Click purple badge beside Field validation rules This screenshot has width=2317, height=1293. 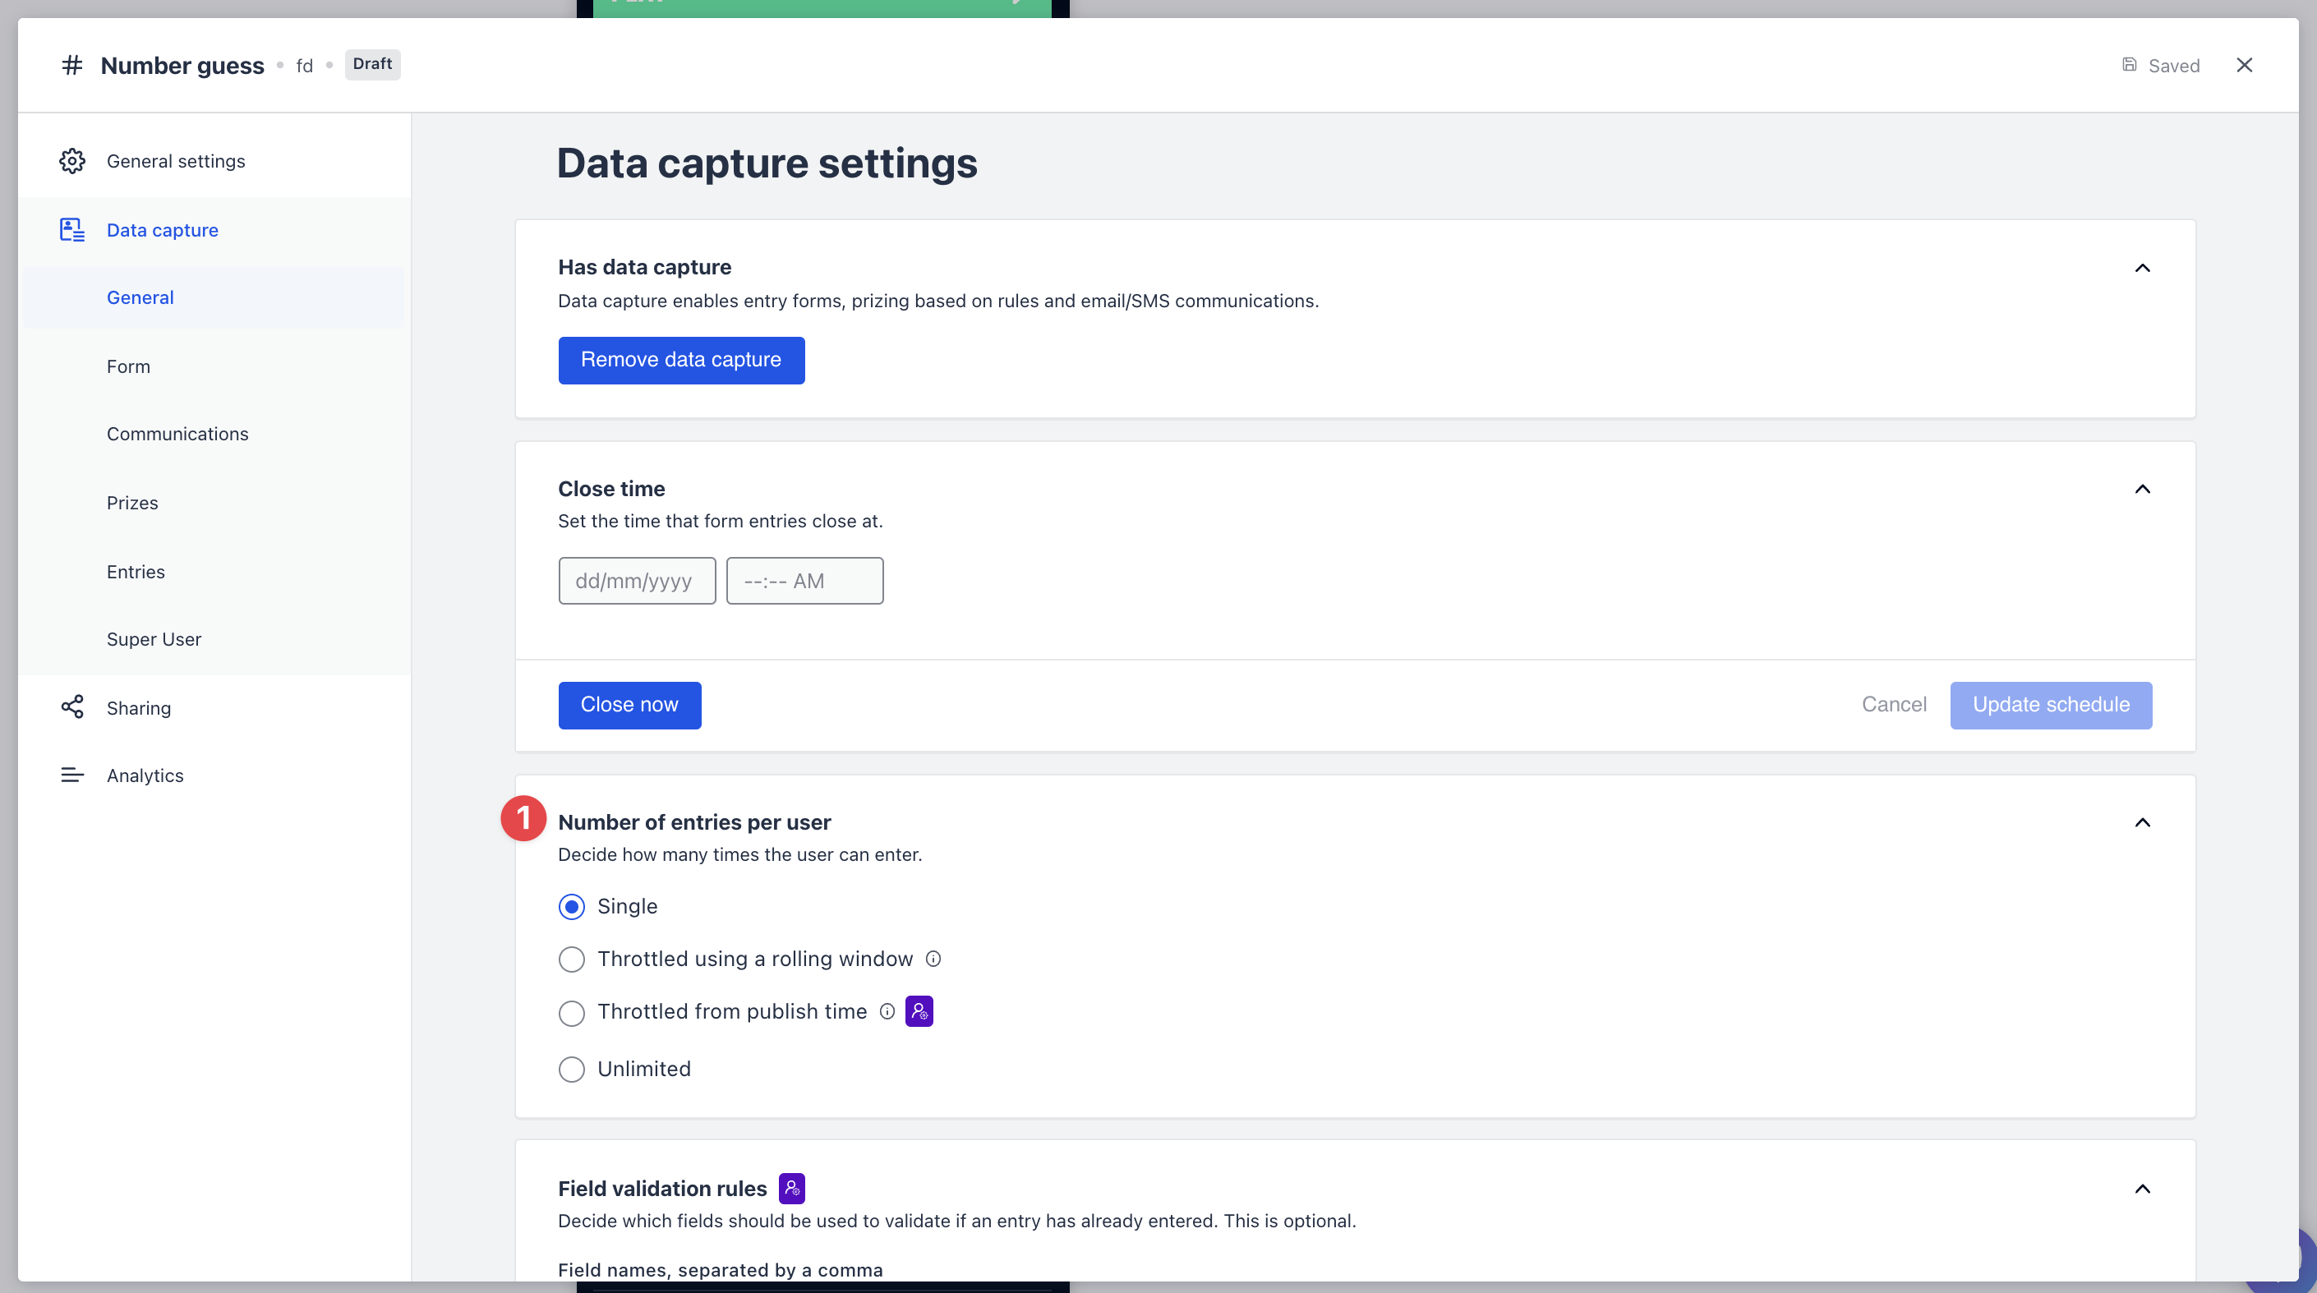tap(791, 1189)
